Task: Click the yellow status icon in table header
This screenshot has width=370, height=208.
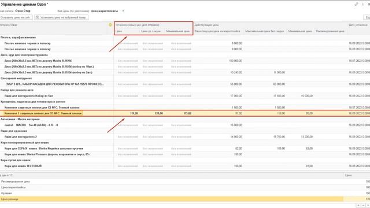Action: click(110, 25)
